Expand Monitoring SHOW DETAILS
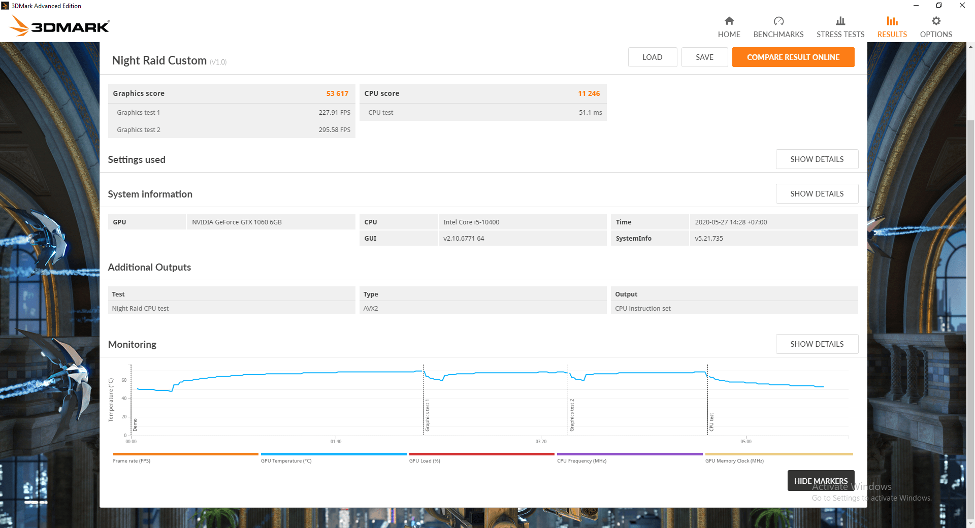The height and width of the screenshot is (528, 975). pos(817,344)
